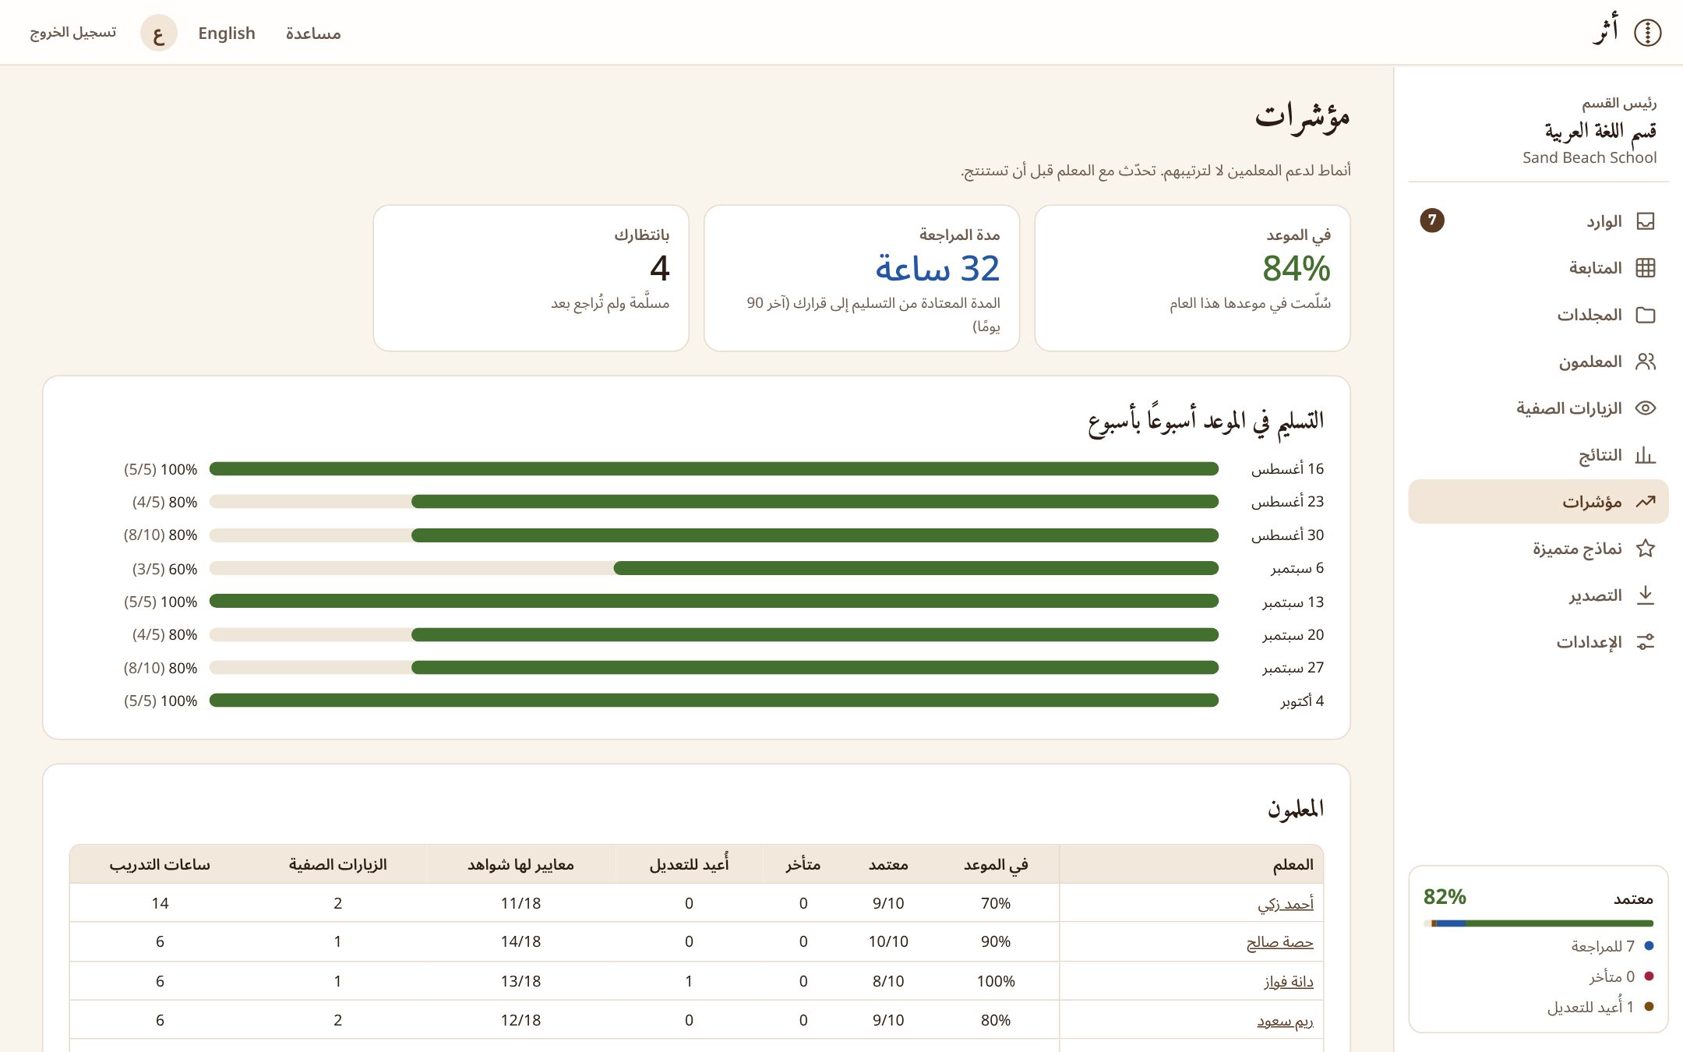Go to التصدير page

(x=1538, y=595)
